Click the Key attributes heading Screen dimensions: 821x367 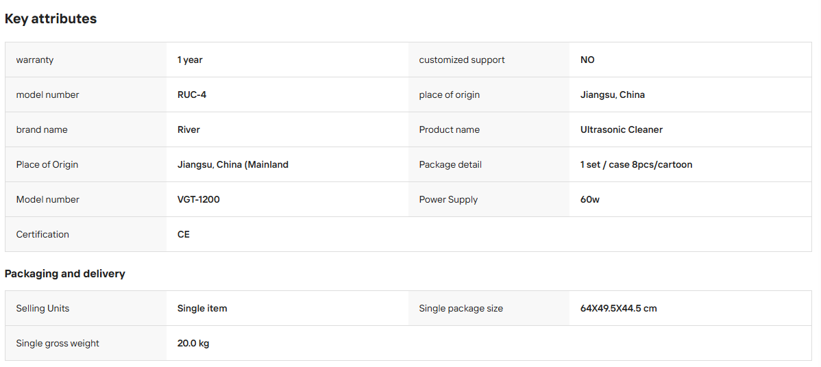click(51, 18)
